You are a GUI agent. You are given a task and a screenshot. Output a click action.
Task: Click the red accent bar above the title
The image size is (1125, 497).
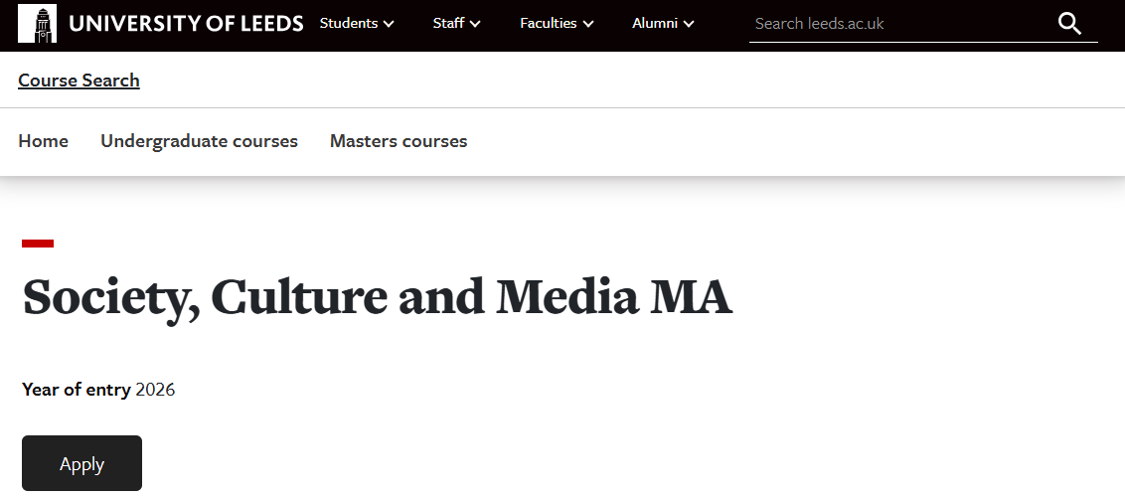tap(38, 244)
